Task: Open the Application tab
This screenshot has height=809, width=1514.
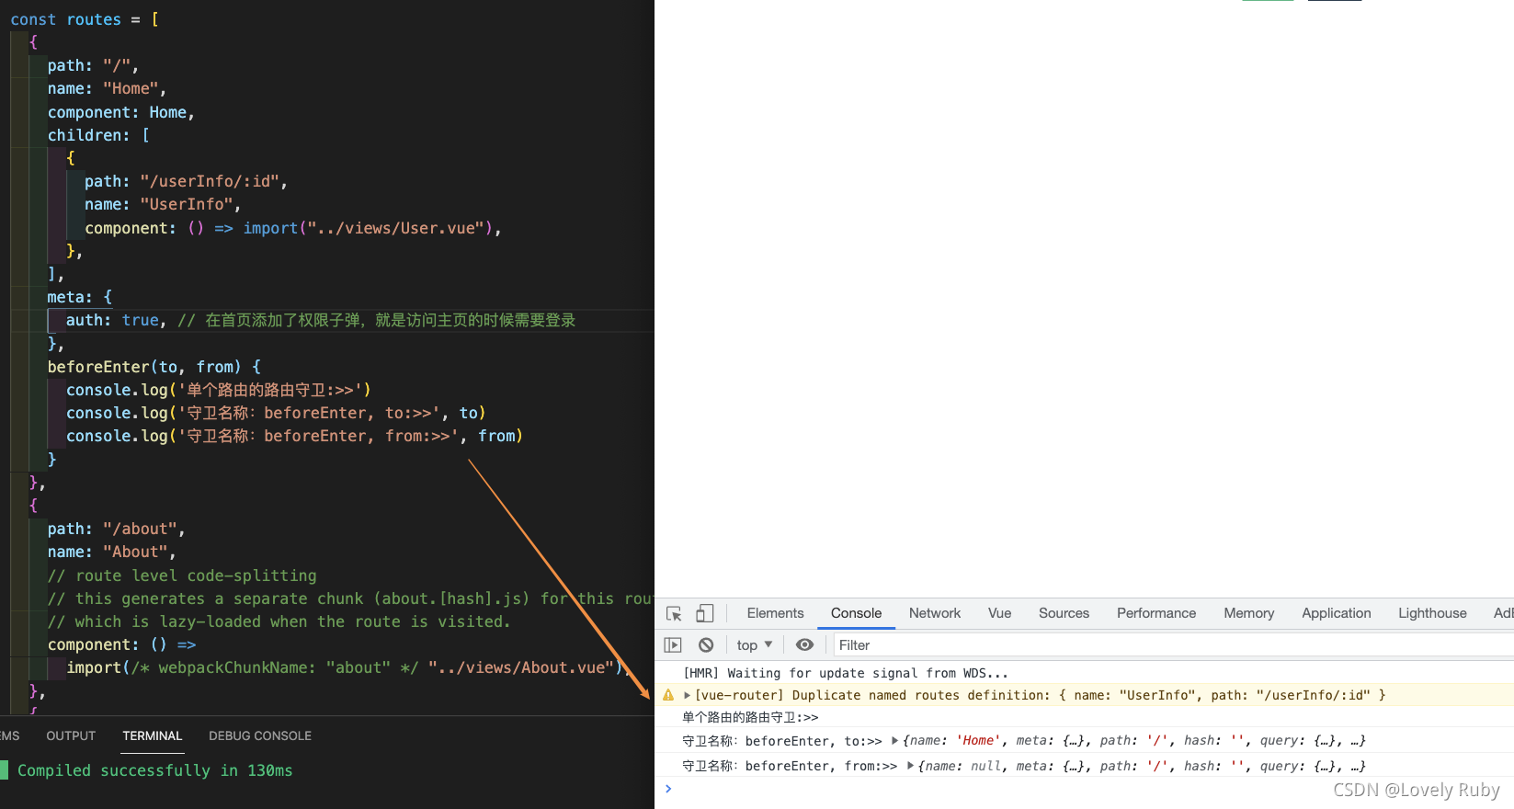Action: 1336,613
